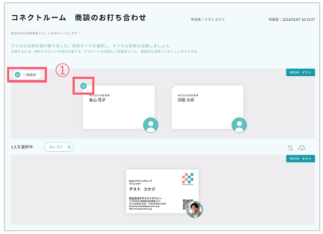Image resolution: width=323 pixels, height=234 pixels.
Task: Click the sort arrows icon
Action: [x=290, y=147]
